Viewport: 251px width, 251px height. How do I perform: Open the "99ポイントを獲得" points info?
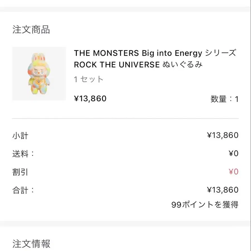[205, 205]
